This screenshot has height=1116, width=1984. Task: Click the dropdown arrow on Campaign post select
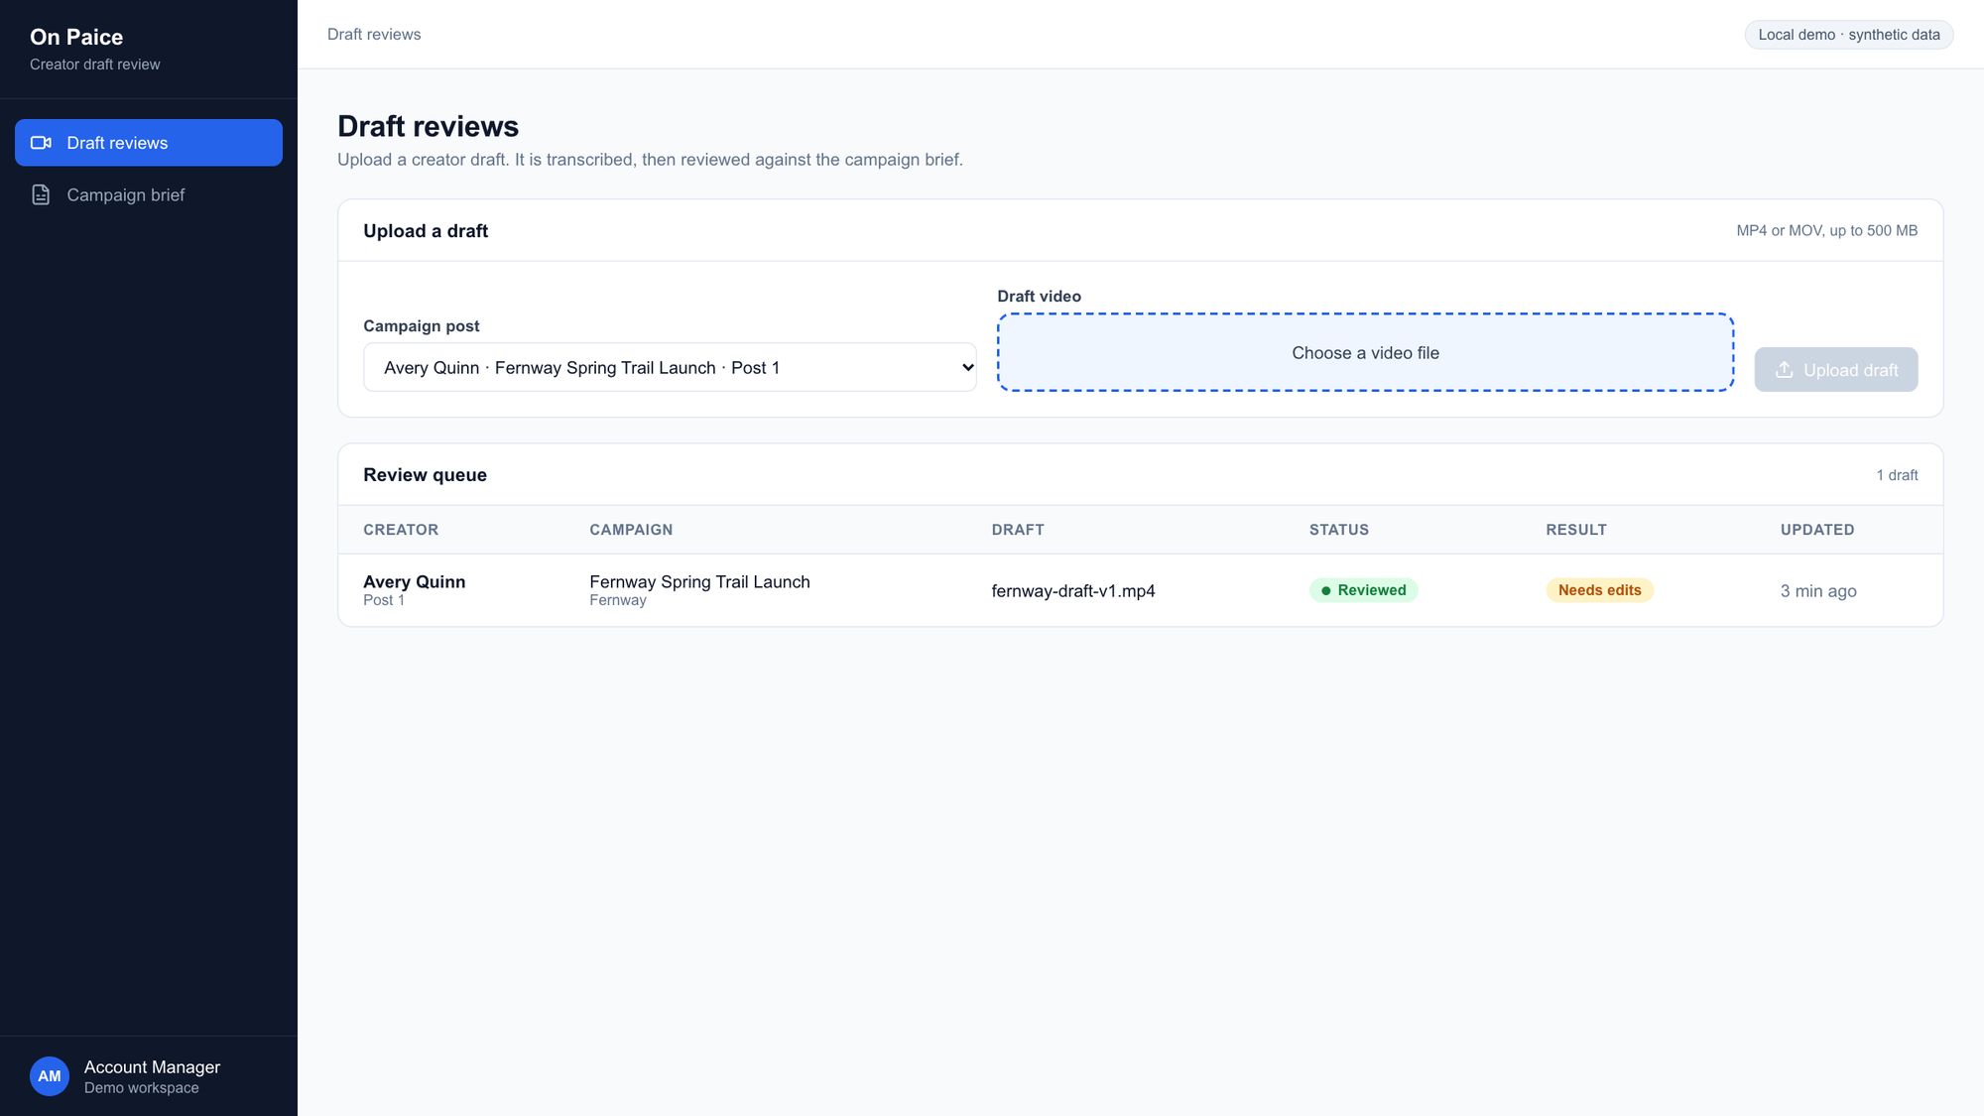pos(967,367)
